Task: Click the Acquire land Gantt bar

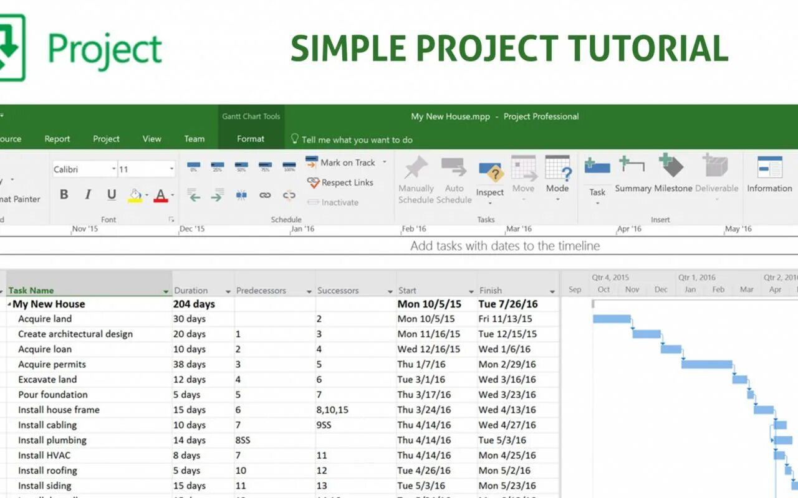Action: [x=612, y=319]
